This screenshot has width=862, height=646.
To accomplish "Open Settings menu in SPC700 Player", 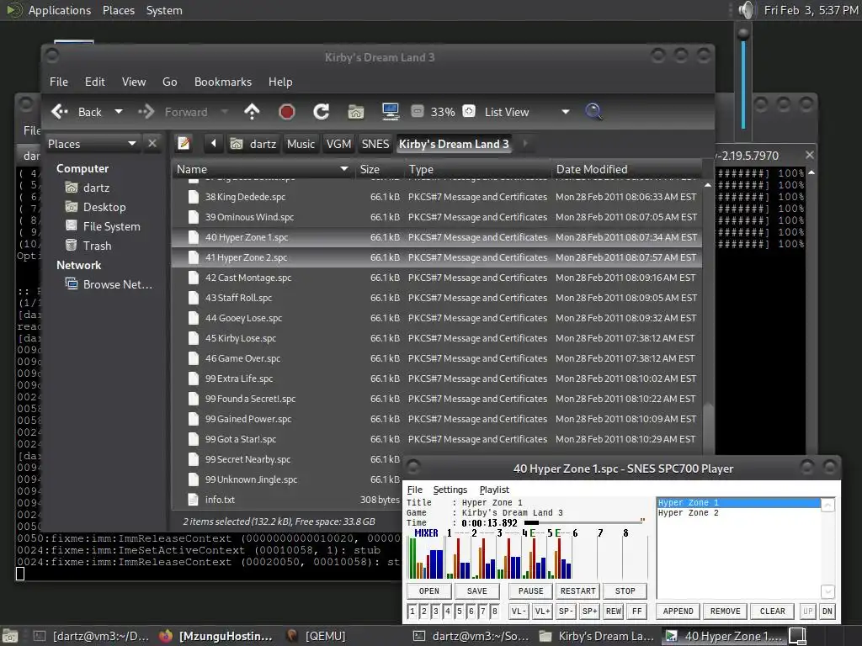I will (x=450, y=490).
